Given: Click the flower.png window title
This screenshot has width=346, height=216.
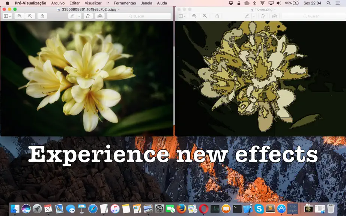Looking at the screenshot, I should pyautogui.click(x=264, y=9).
